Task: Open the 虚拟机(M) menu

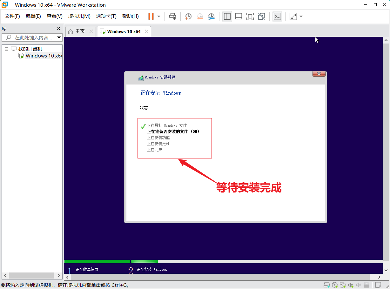Action: [x=79, y=16]
